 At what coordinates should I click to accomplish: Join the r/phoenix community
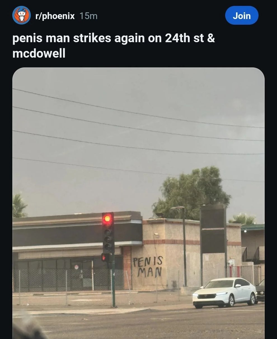(x=242, y=15)
